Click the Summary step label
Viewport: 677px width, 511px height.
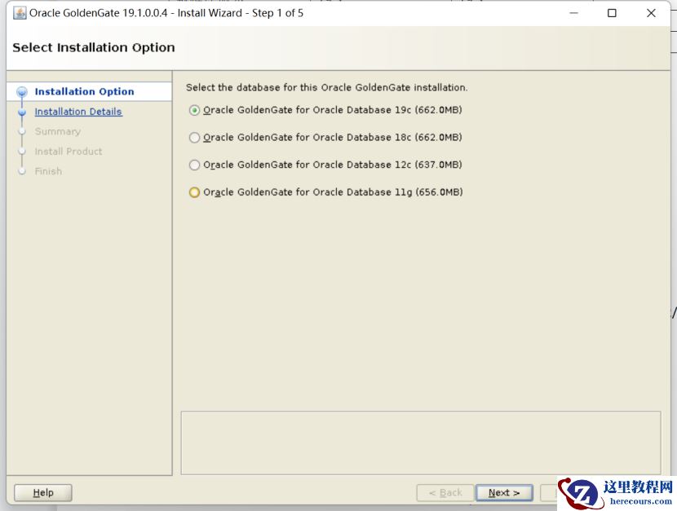click(x=57, y=131)
